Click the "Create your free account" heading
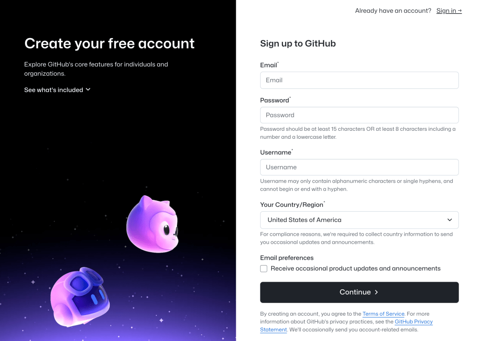This screenshot has height=341, width=482. pyautogui.click(x=109, y=43)
